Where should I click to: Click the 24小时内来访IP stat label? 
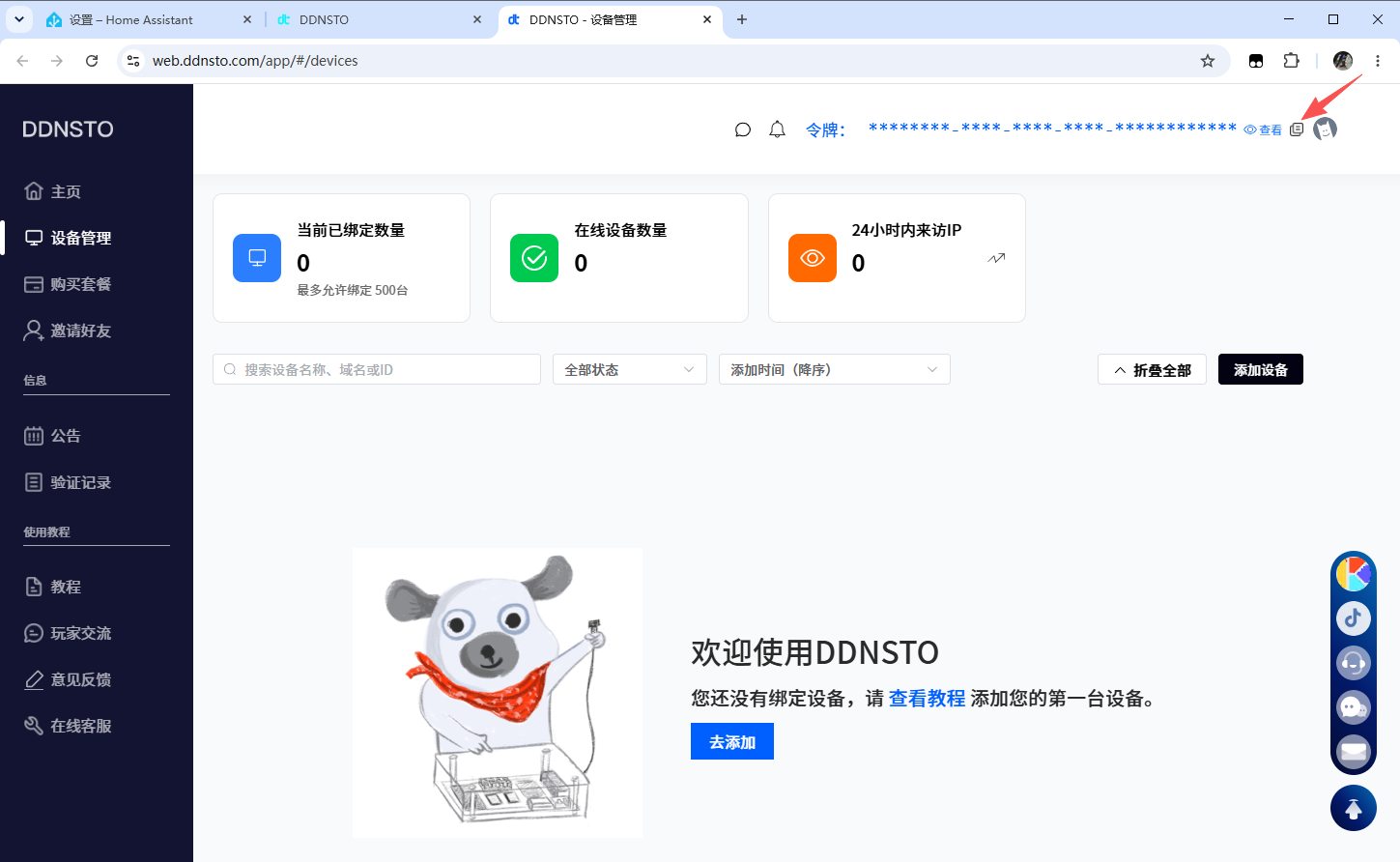[x=906, y=230]
